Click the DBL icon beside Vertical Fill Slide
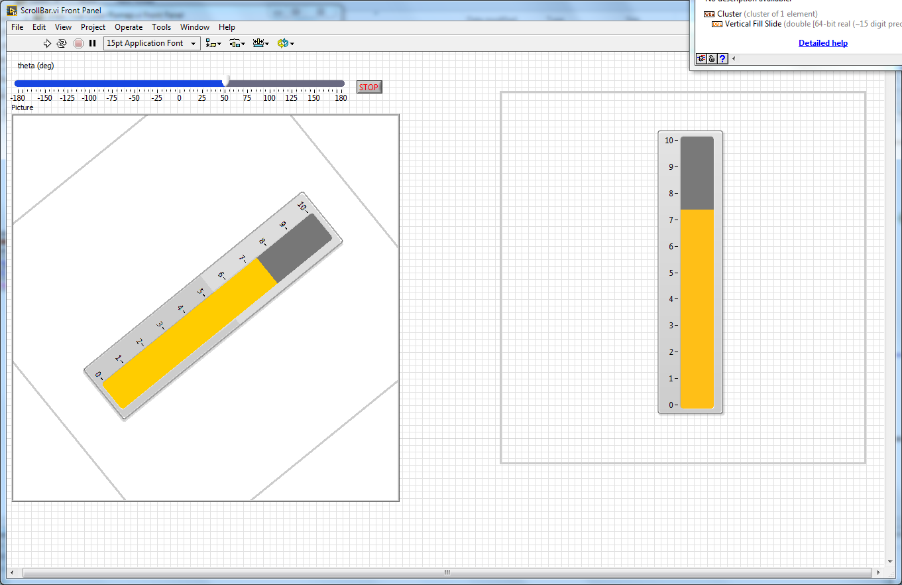Viewport: 902px width, 585px height. point(717,24)
